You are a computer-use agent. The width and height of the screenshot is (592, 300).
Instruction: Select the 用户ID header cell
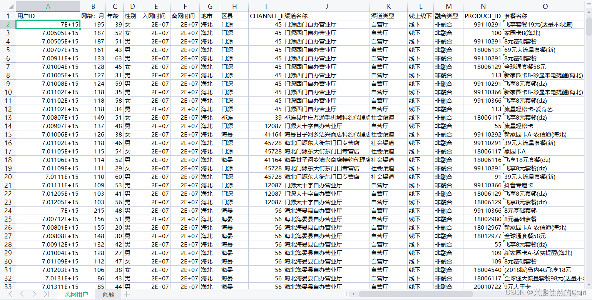coord(48,16)
